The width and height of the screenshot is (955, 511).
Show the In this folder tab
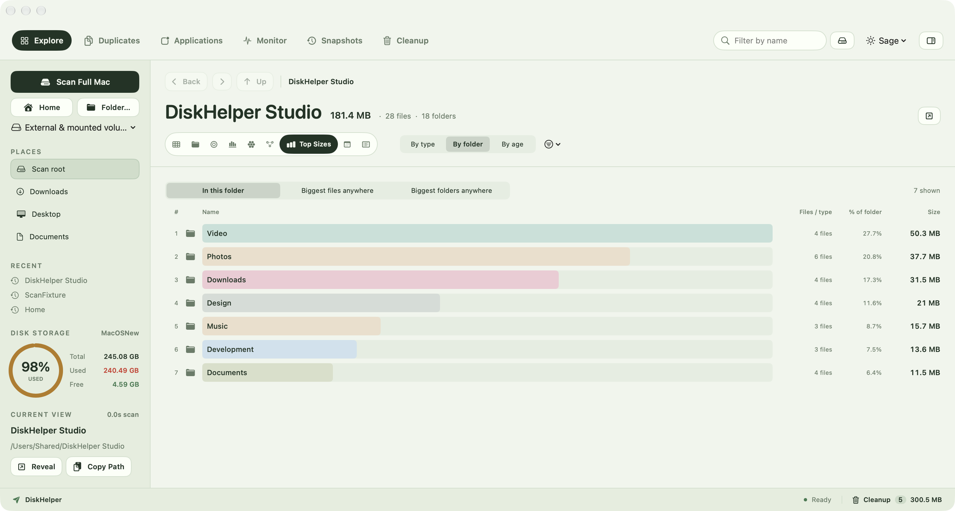[x=223, y=191]
